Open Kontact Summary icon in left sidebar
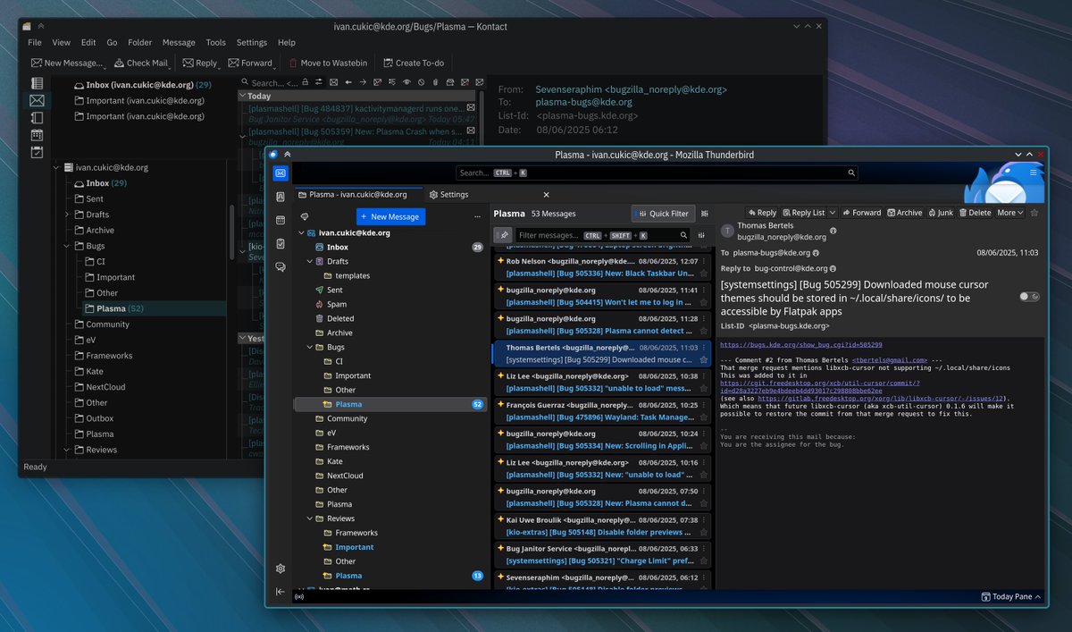 [x=37, y=83]
